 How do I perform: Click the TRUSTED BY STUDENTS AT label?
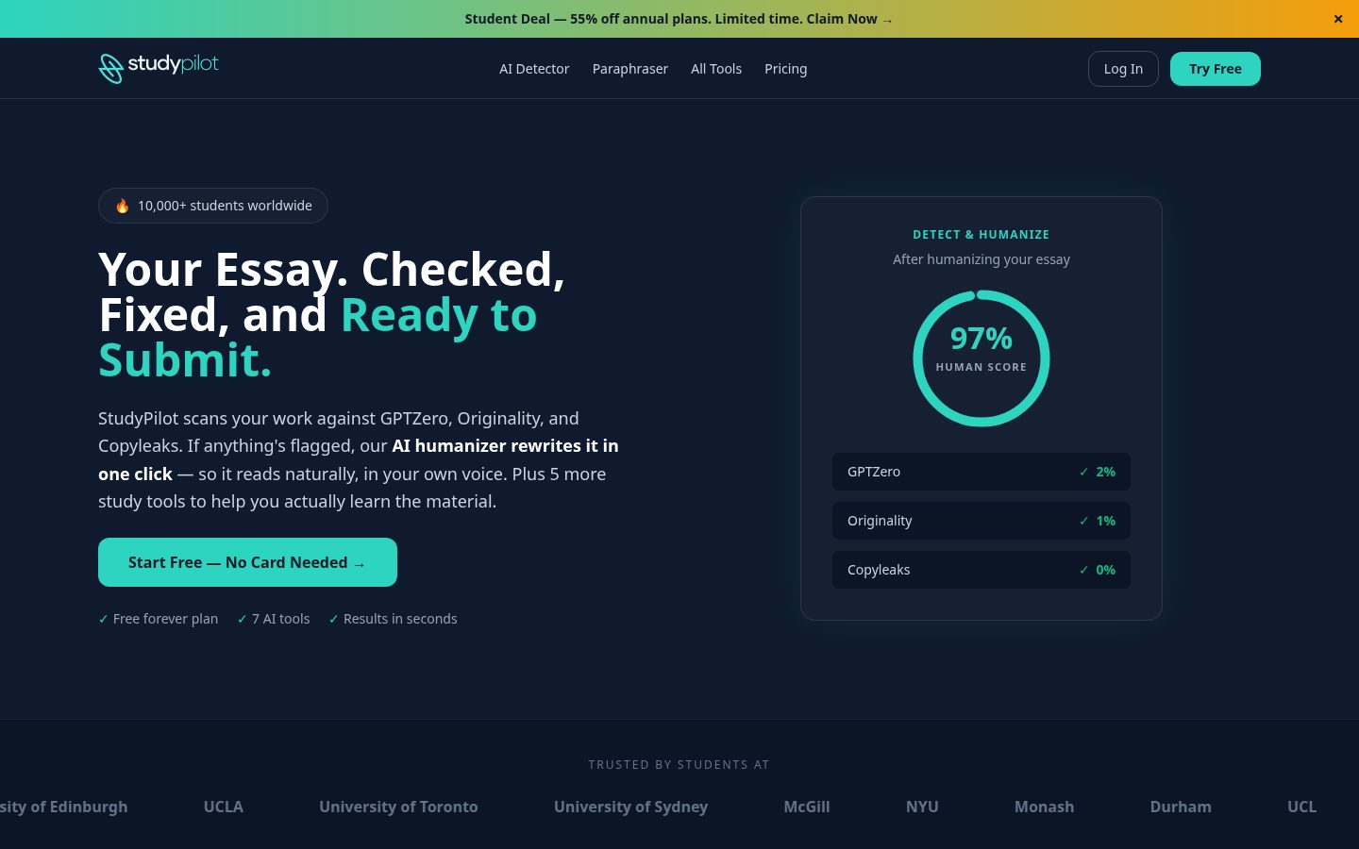[679, 765]
